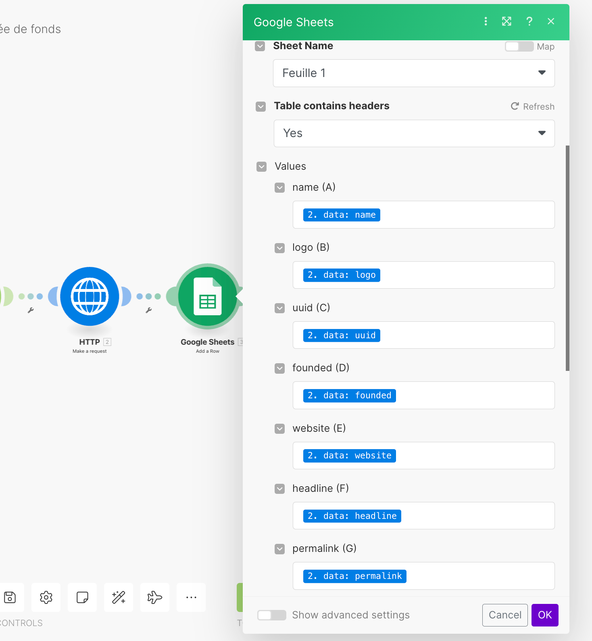This screenshot has width=592, height=641.
Task: Click the notes sticky icon
Action: 82,597
